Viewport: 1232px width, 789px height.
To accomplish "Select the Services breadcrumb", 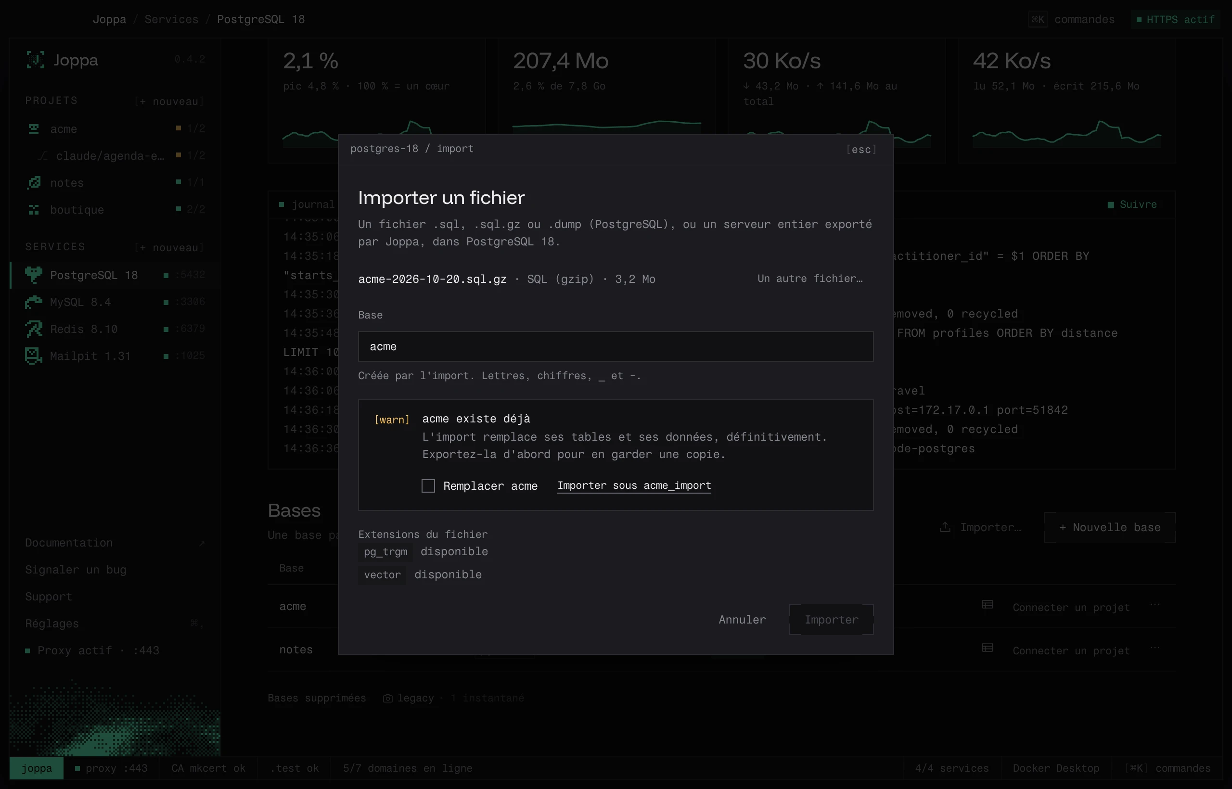I will pyautogui.click(x=171, y=19).
